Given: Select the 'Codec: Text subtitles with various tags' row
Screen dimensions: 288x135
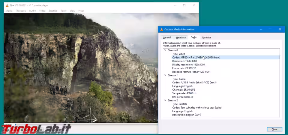Looking at the screenshot, I should [226, 108].
